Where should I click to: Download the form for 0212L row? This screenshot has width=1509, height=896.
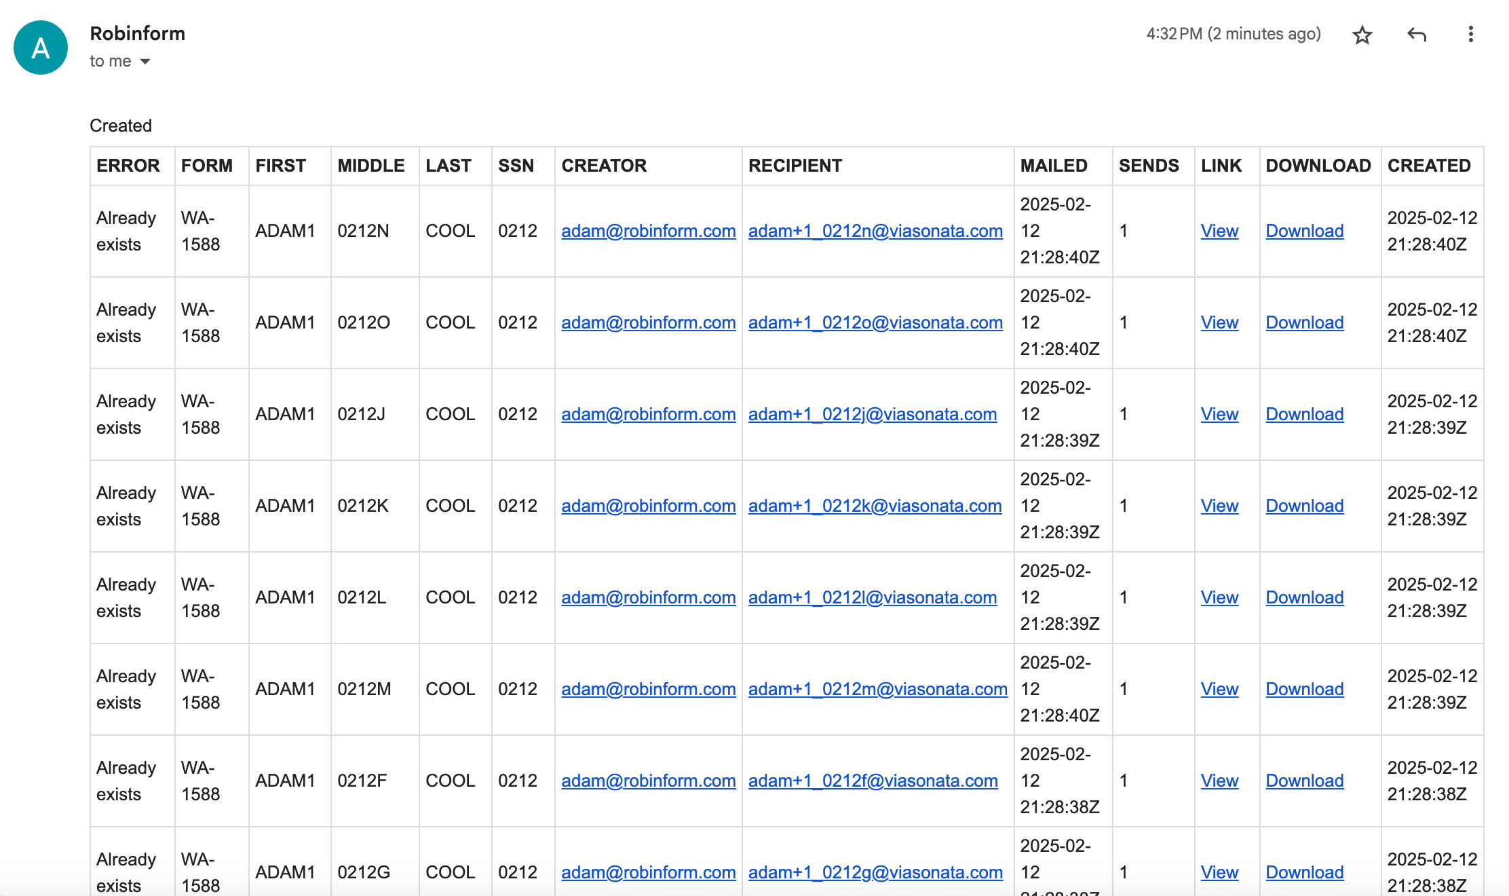[x=1304, y=597]
